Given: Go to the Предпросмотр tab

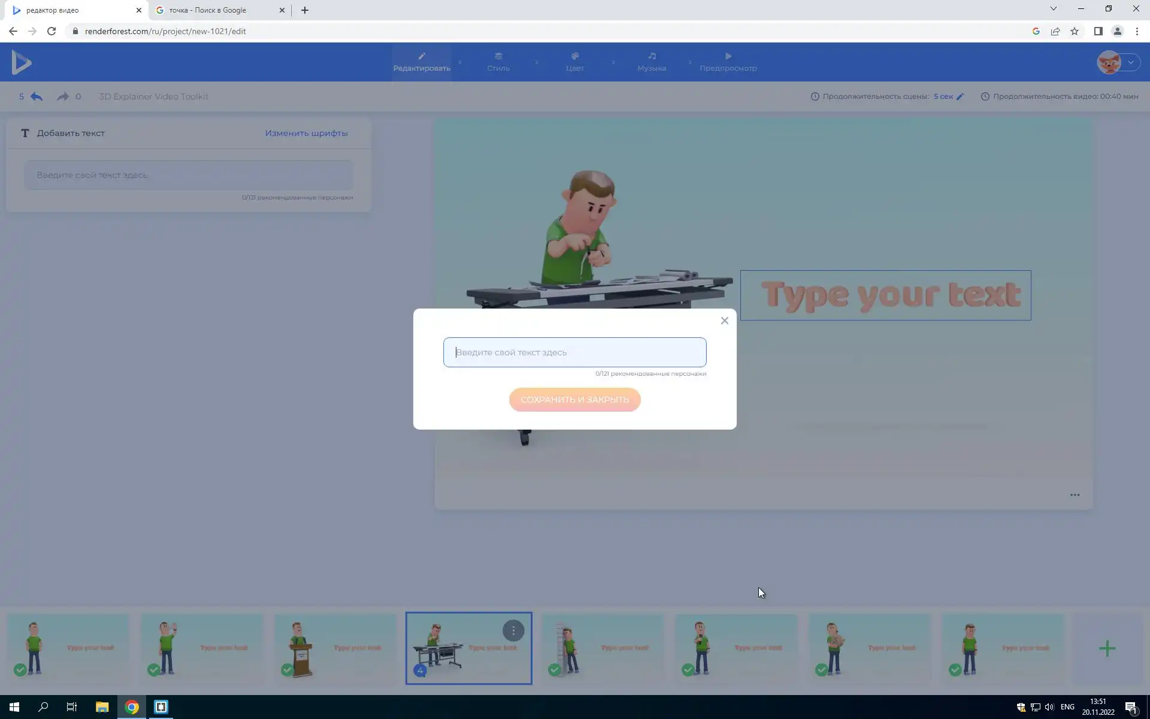Looking at the screenshot, I should (x=728, y=62).
